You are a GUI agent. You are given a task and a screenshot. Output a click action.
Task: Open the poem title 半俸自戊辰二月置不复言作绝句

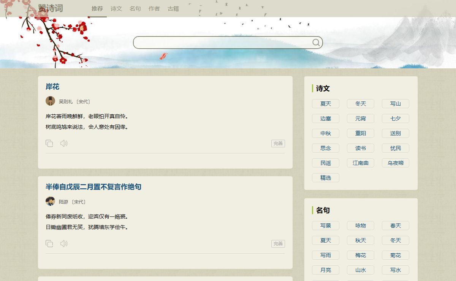93,187
